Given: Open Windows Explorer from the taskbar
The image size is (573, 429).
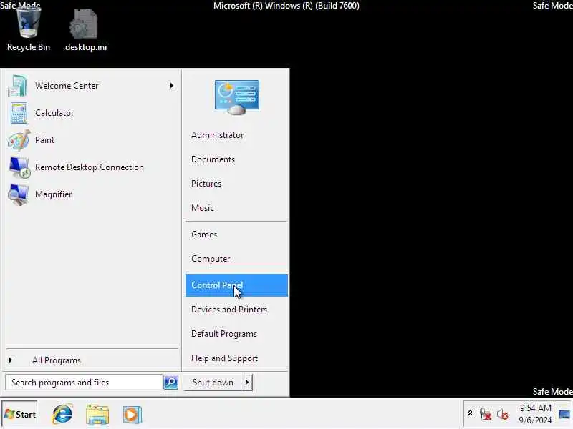Looking at the screenshot, I should 97,415.
